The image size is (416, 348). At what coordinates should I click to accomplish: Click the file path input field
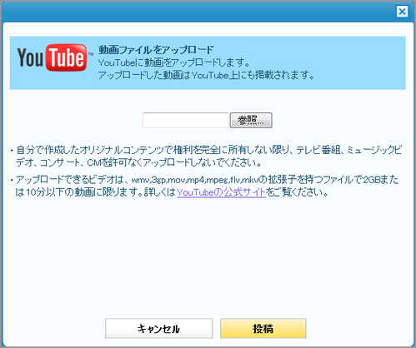point(186,120)
